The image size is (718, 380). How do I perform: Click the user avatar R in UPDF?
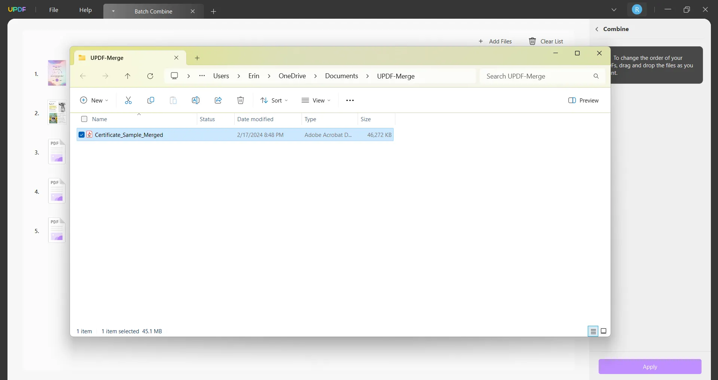637,9
